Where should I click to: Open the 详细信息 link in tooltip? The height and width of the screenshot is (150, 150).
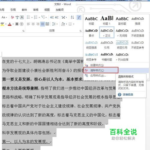pyautogui.click(x=128, y=94)
